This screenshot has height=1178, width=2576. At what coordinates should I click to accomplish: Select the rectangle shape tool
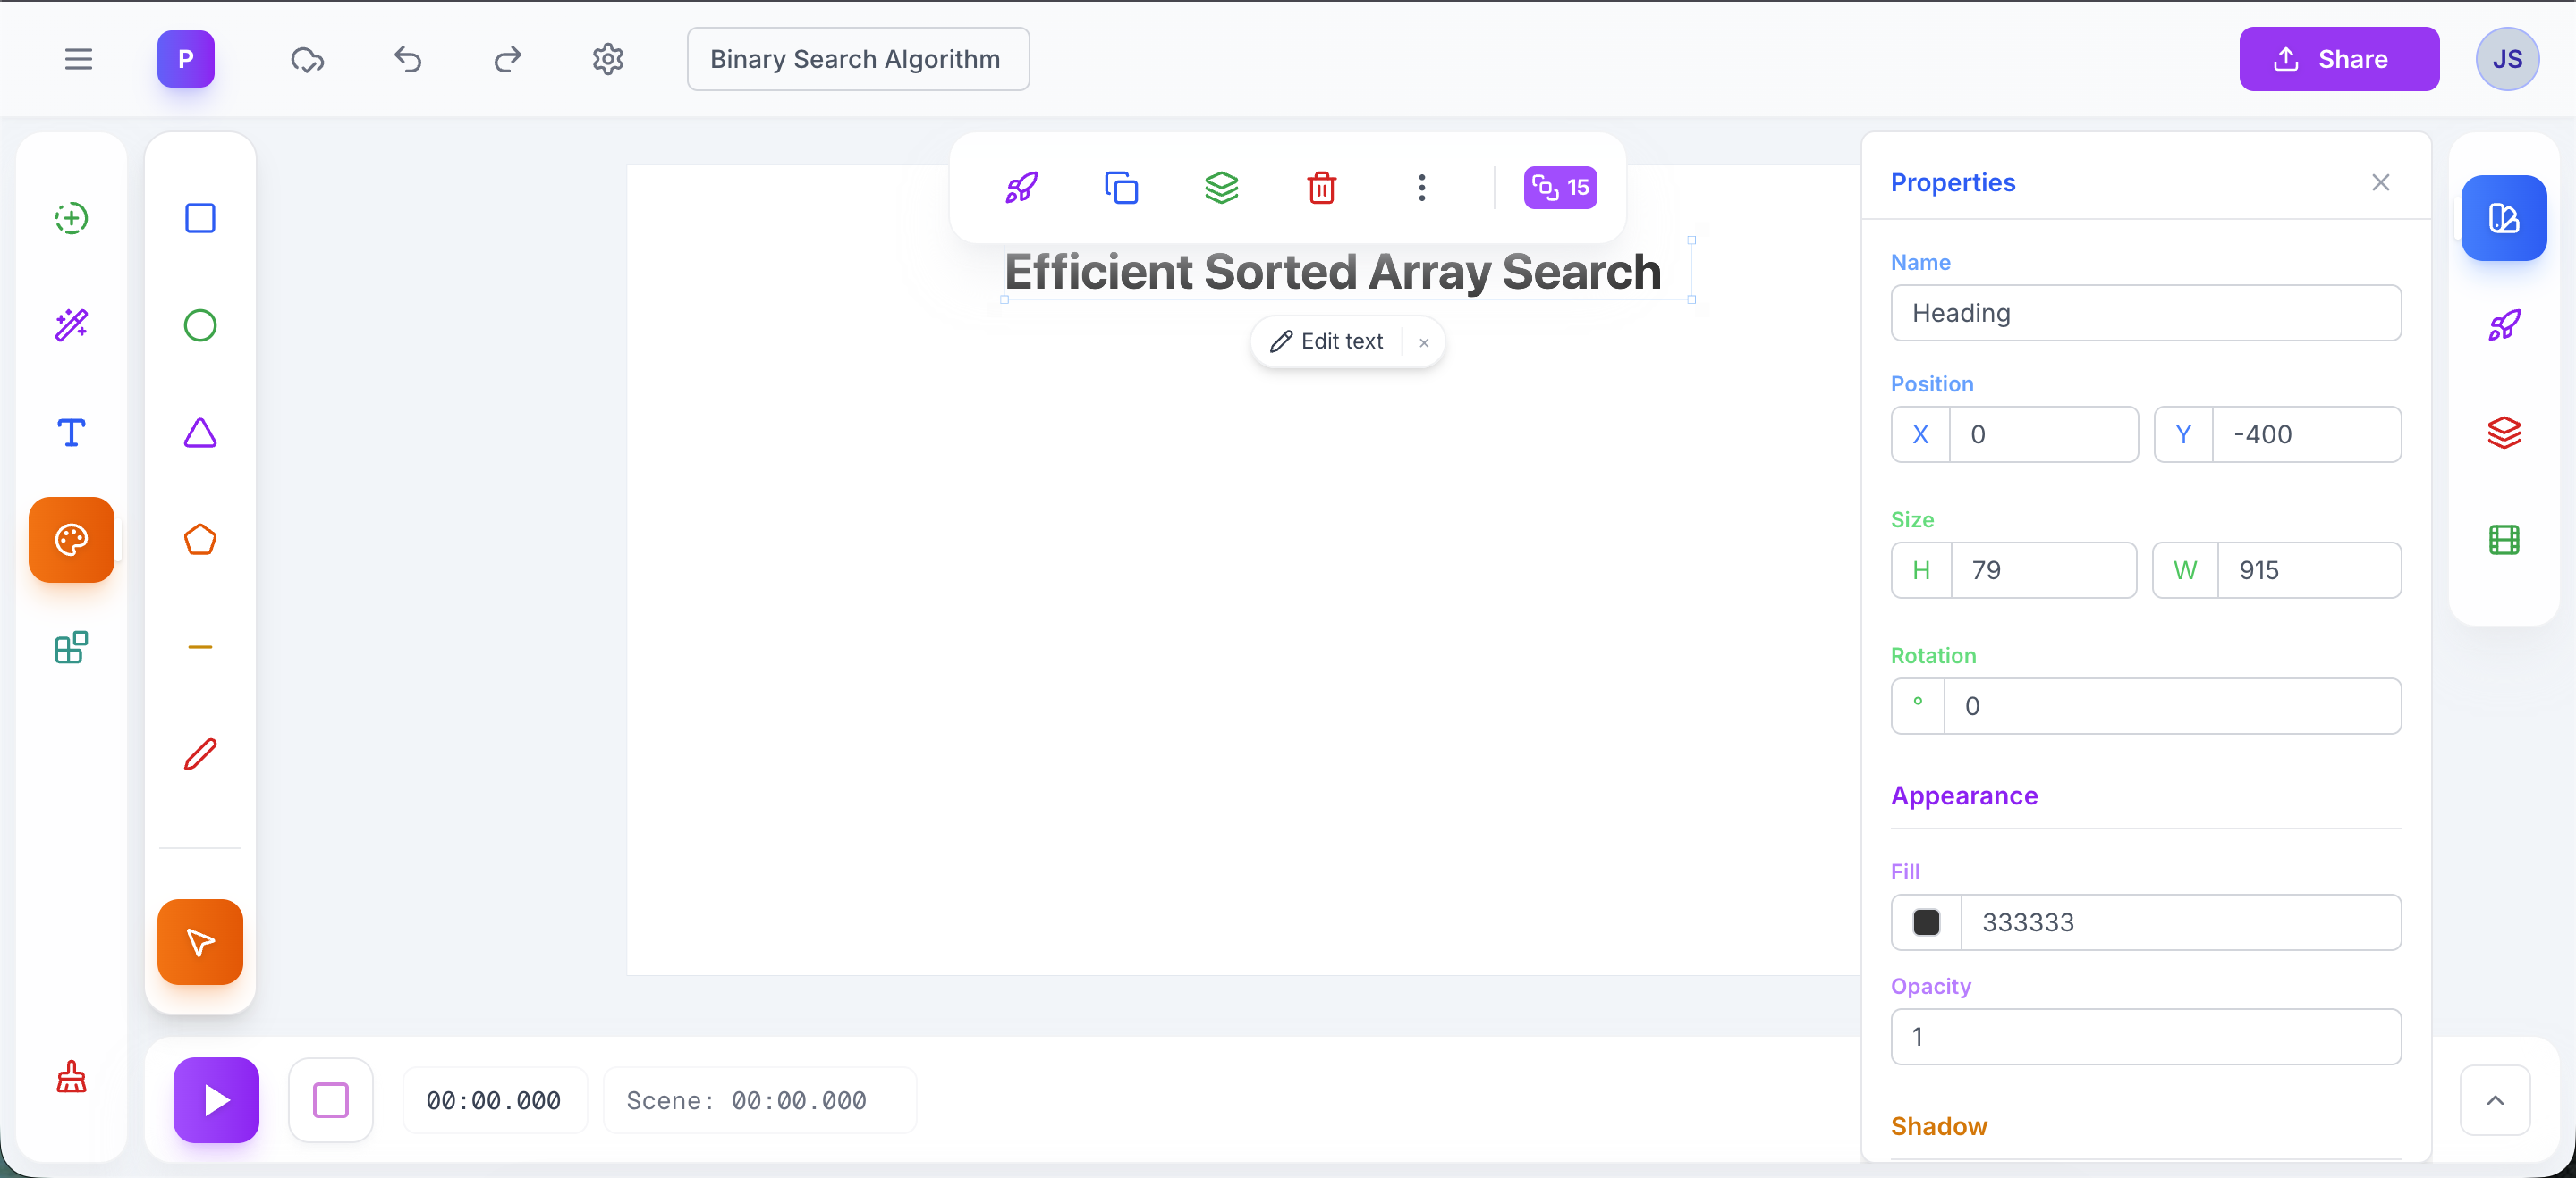200,218
